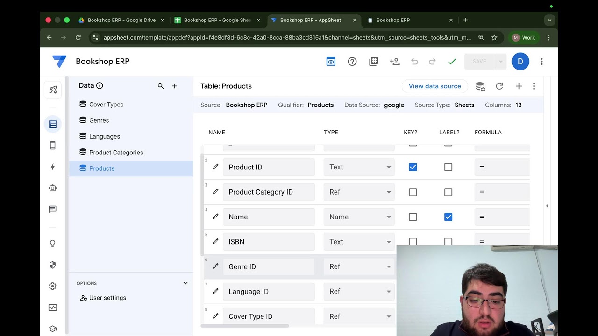This screenshot has width=598, height=336.
Task: Open User settings under Options
Action: [103, 298]
